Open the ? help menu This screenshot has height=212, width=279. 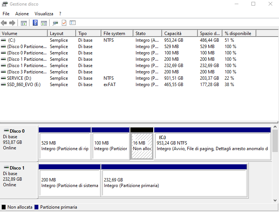(x=60, y=14)
